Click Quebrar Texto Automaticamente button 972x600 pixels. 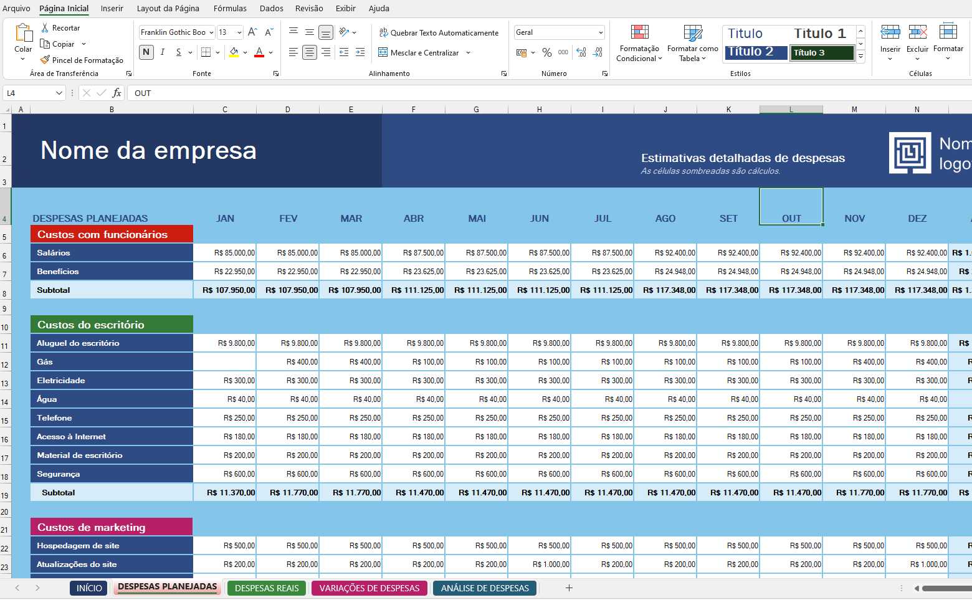pyautogui.click(x=439, y=33)
